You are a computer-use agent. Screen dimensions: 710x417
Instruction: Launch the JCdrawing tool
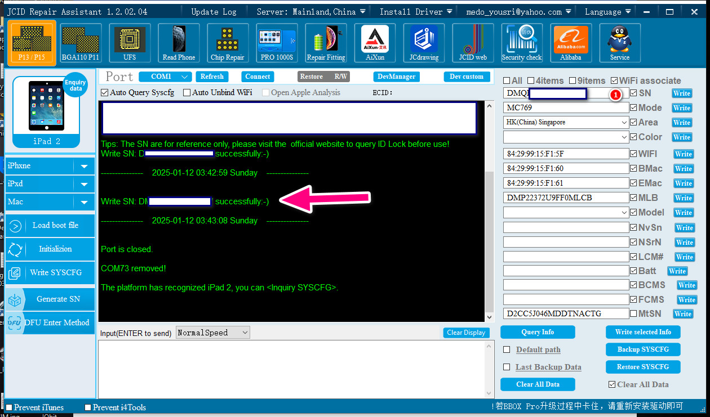(424, 43)
